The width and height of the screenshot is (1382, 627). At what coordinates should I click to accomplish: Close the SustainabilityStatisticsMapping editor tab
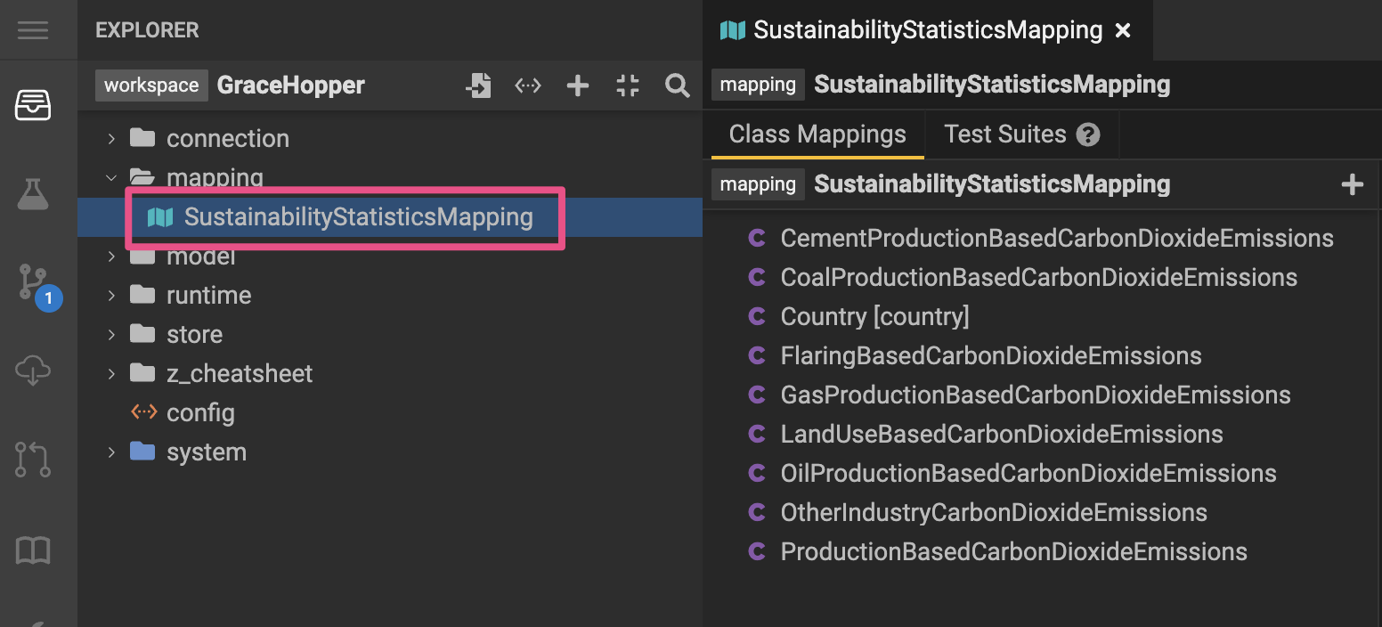coord(1123,30)
